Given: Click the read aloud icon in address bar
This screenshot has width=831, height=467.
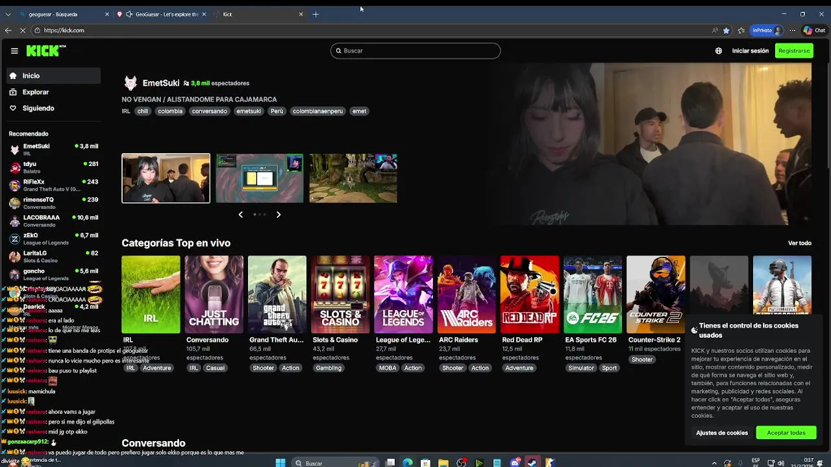Looking at the screenshot, I should tap(715, 30).
